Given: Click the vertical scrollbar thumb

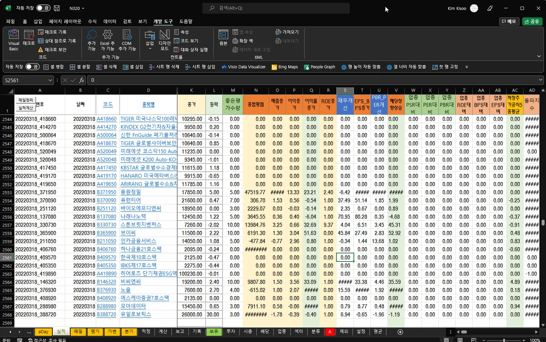Looking at the screenshot, I should click(543, 223).
